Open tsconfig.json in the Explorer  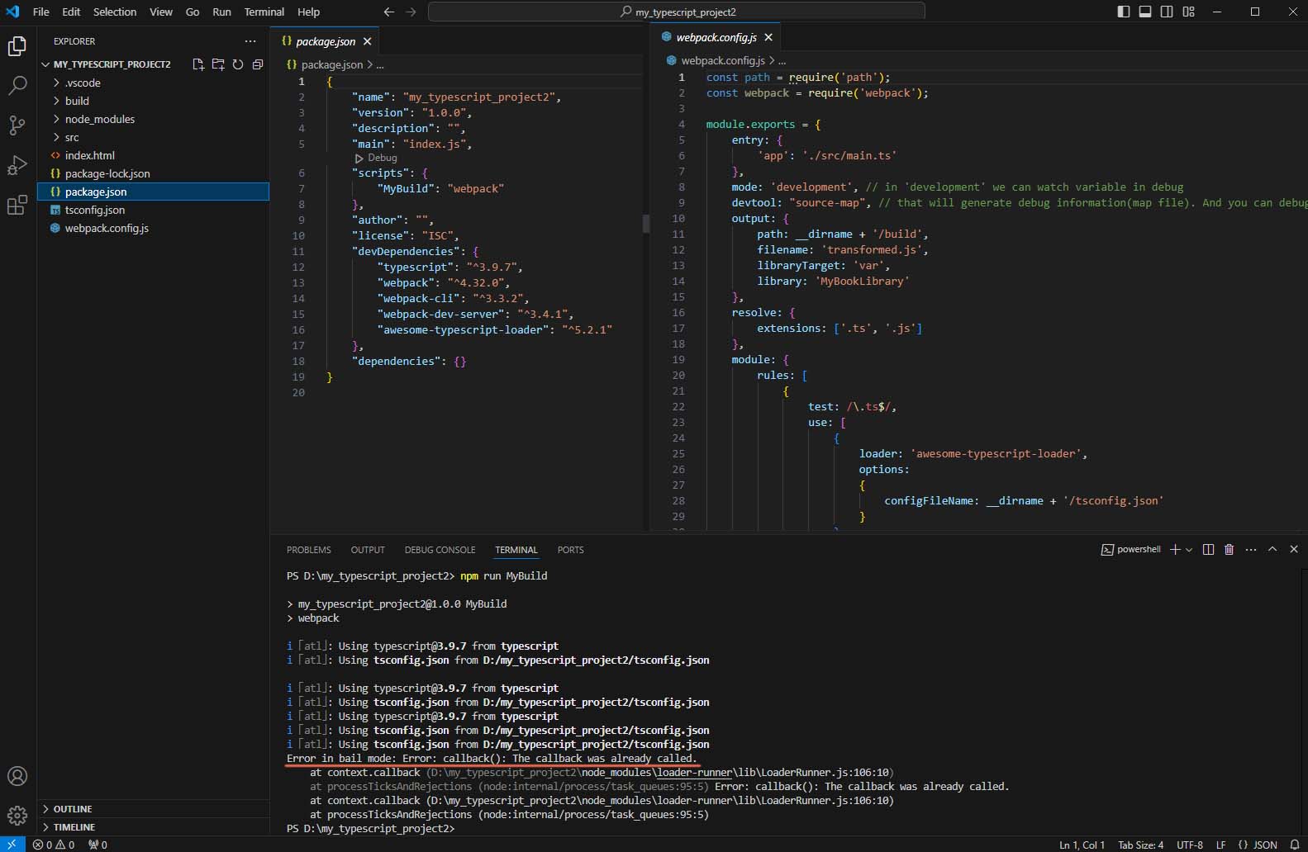[95, 210]
